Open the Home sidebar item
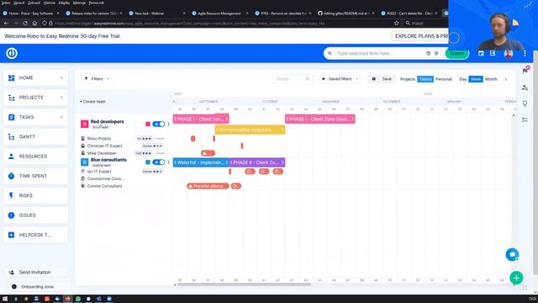 point(35,78)
